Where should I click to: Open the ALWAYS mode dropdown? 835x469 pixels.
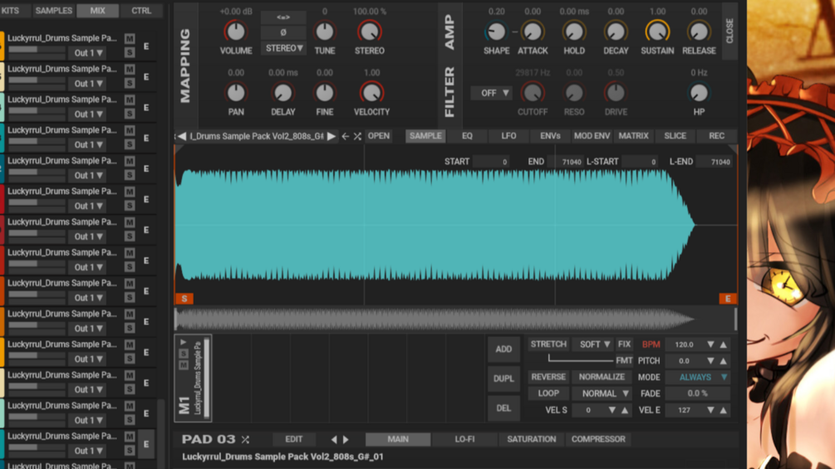[x=698, y=377]
